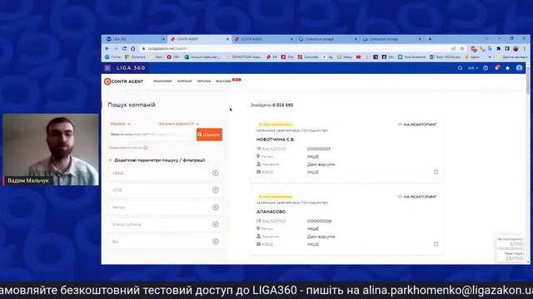Open notifications in the LIGA 360 header
This screenshot has width=533, height=299.
pos(497,68)
